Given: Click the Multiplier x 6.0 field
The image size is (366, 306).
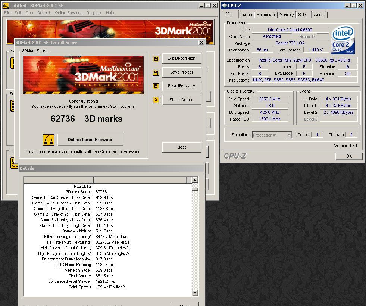Looking at the screenshot, I should tap(270, 106).
